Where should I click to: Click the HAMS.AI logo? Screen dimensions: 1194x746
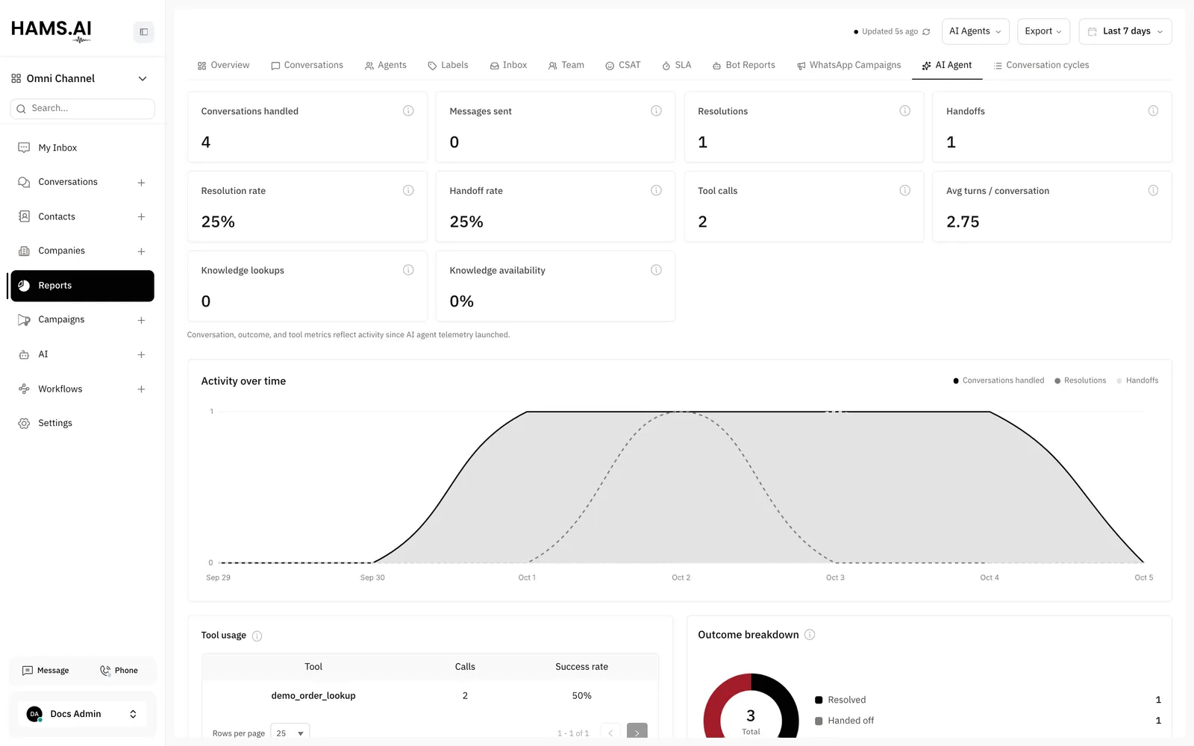[51, 31]
